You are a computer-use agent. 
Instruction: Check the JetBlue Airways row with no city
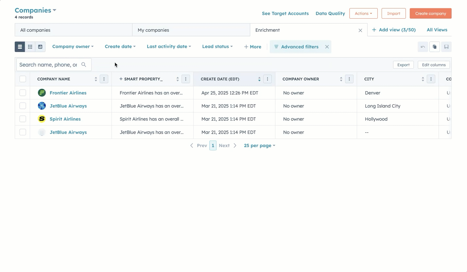click(23, 132)
